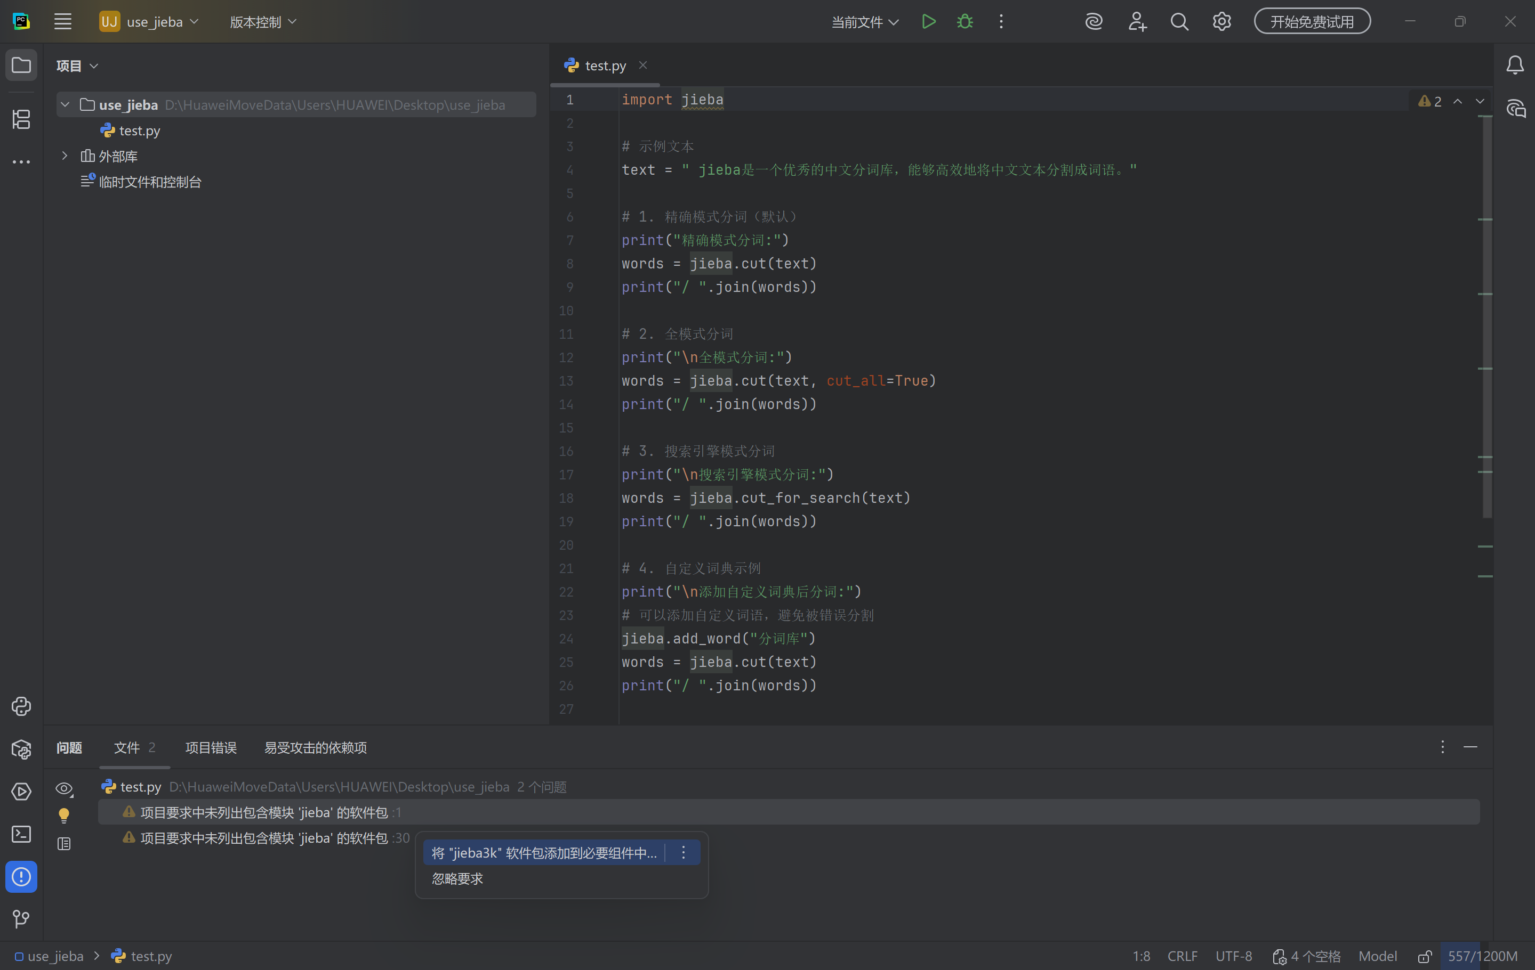The width and height of the screenshot is (1535, 970).
Task: Toggle the eye view options in Problems panel
Action: click(x=64, y=788)
